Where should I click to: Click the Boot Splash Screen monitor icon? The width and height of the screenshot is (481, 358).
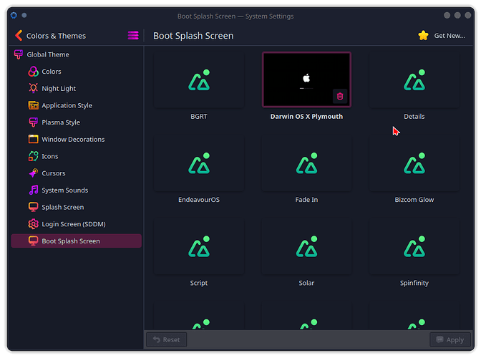(x=33, y=241)
